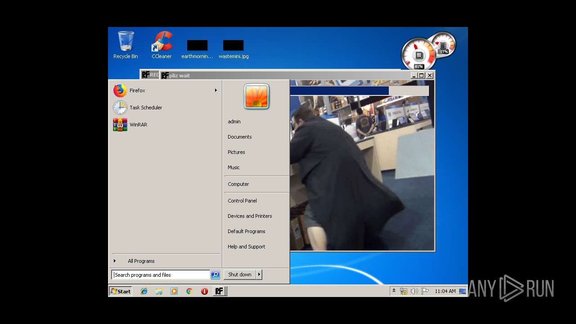The width and height of the screenshot is (576, 324).
Task: Click the Search programs and files field
Action: [x=161, y=275]
